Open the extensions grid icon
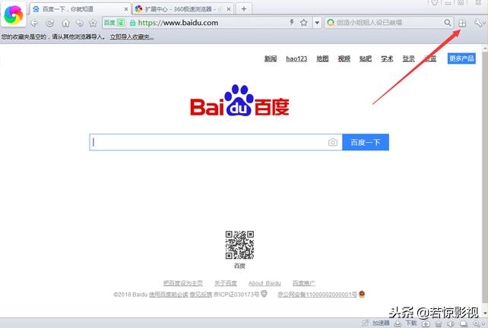The width and height of the screenshot is (488, 328). [462, 23]
